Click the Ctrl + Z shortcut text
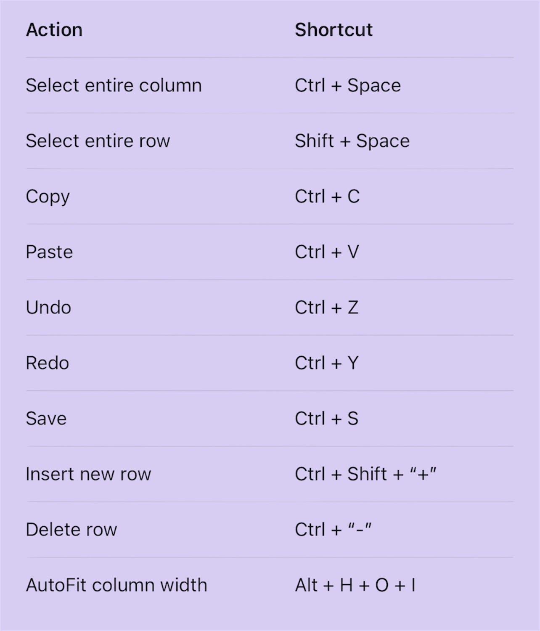The image size is (540, 631). [327, 308]
